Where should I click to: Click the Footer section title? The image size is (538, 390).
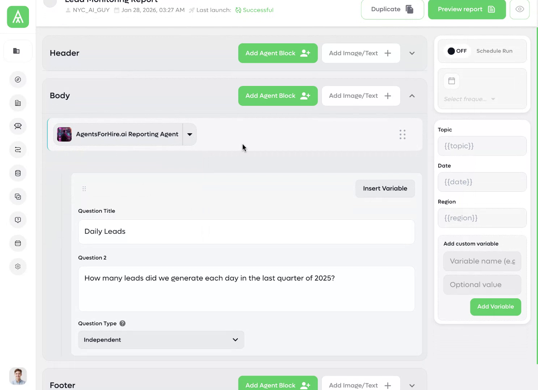pyautogui.click(x=63, y=385)
